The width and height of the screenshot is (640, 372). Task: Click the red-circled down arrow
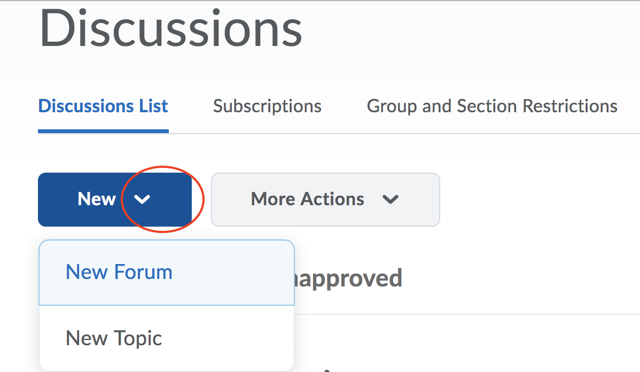coord(142,199)
